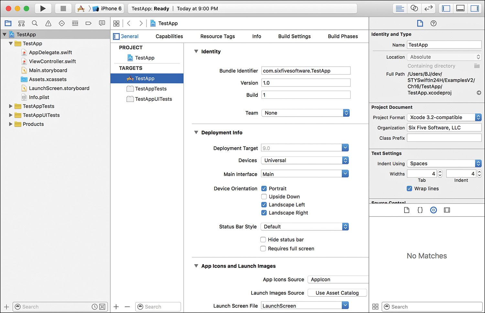Screen dimensions: 485x313
Task: Show the media library
Action: 447,210
